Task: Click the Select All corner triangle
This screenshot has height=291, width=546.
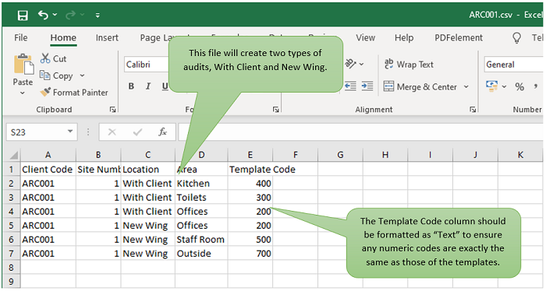Action: pos(13,155)
